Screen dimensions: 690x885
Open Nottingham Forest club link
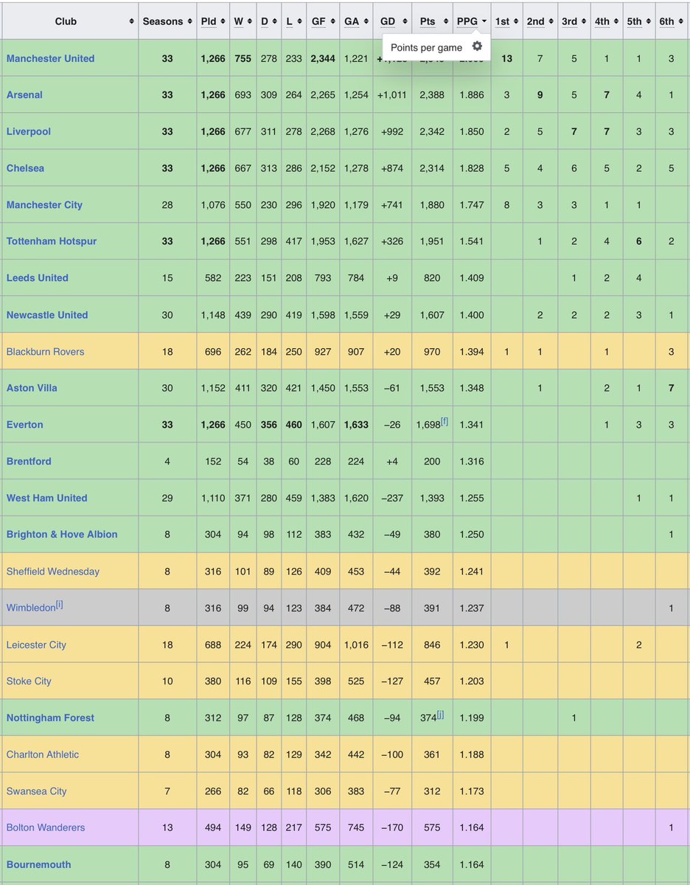[50, 718]
